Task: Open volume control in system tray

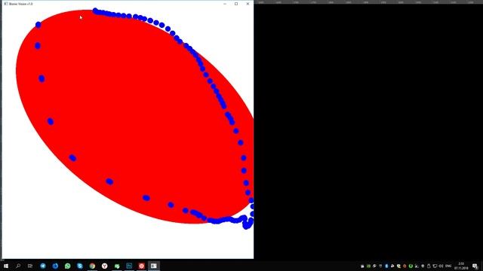Action: tap(441, 266)
